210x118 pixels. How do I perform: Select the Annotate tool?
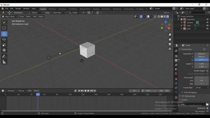(4, 56)
